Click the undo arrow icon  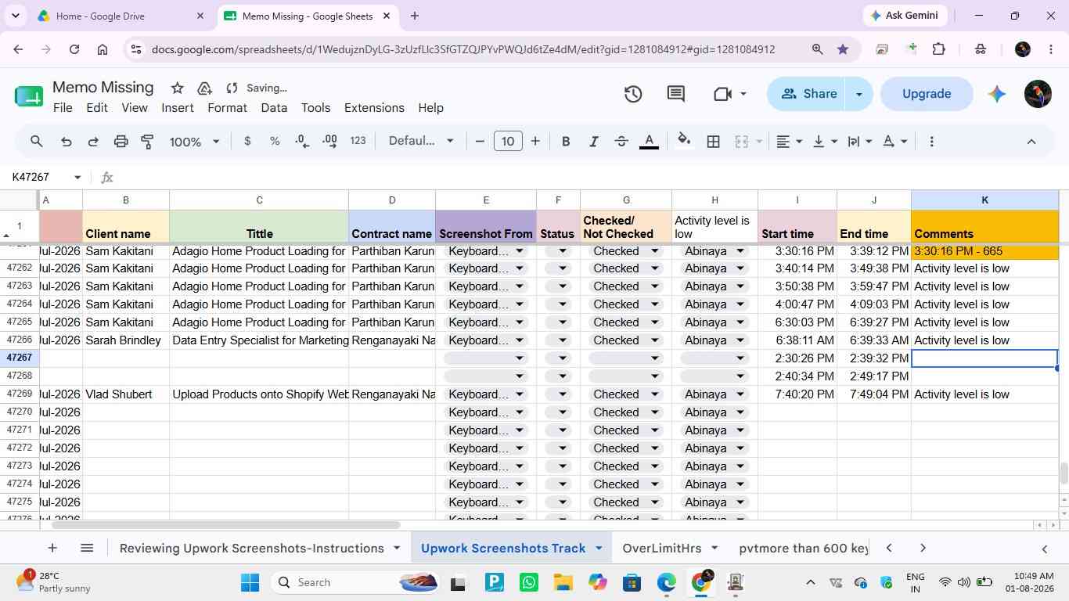click(x=66, y=142)
